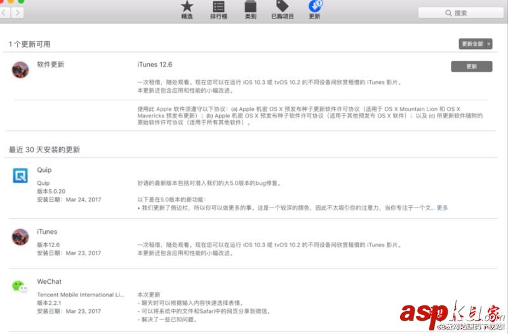Image resolution: width=508 pixels, height=334 pixels.
Task: Click the Update All (更新全部) button
Action: (472, 44)
